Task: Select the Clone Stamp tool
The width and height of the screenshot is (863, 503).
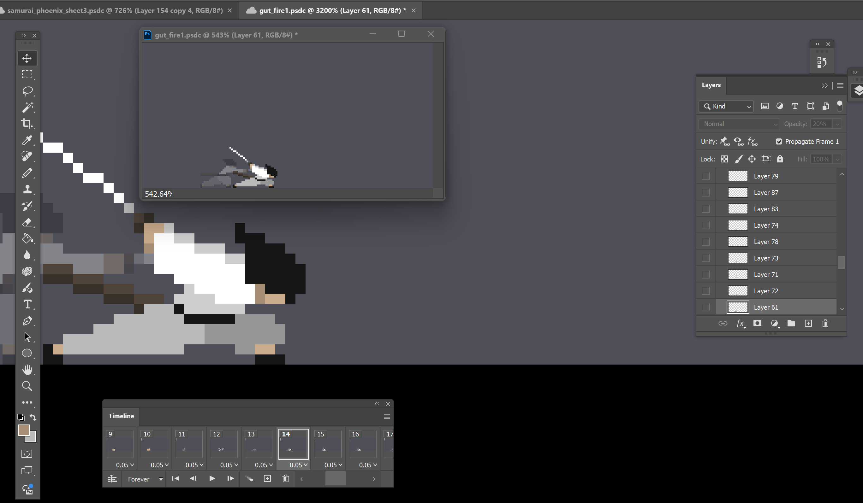Action: coord(27,190)
